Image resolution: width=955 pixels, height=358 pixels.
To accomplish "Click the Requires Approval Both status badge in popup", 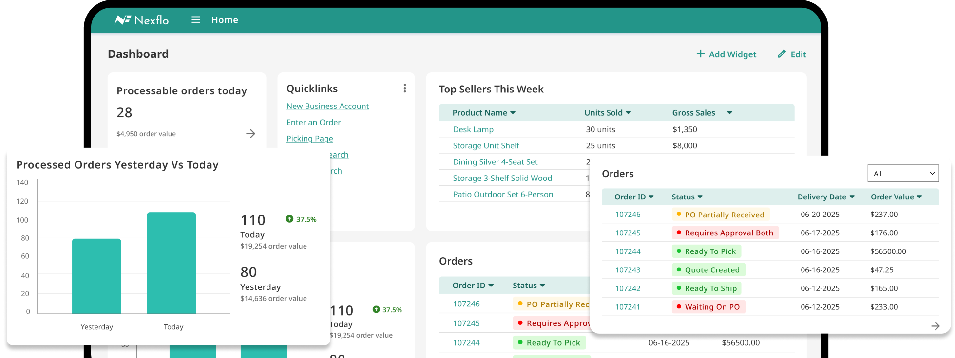I will tap(725, 233).
